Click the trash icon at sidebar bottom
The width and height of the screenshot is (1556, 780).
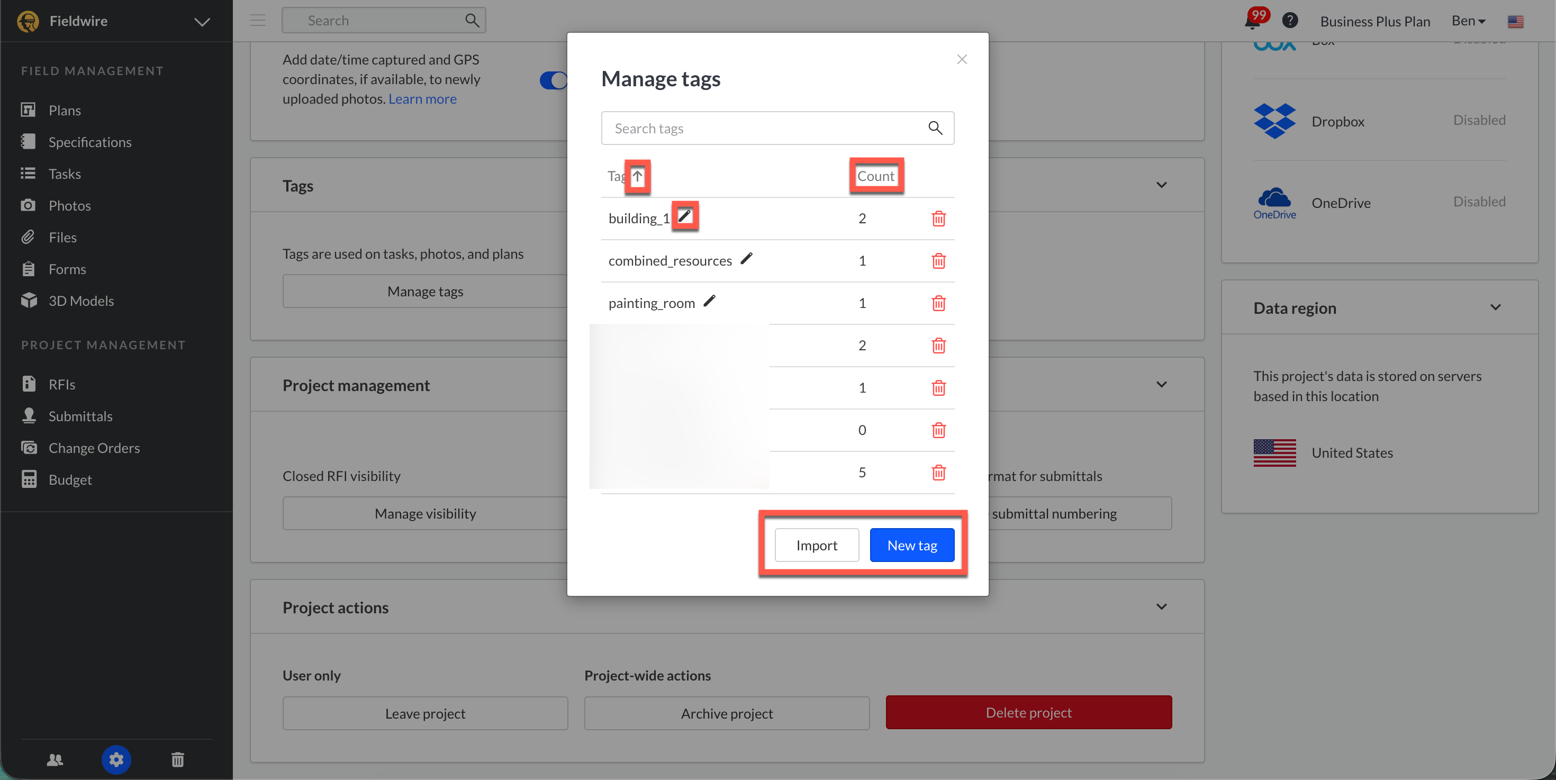pos(178,759)
